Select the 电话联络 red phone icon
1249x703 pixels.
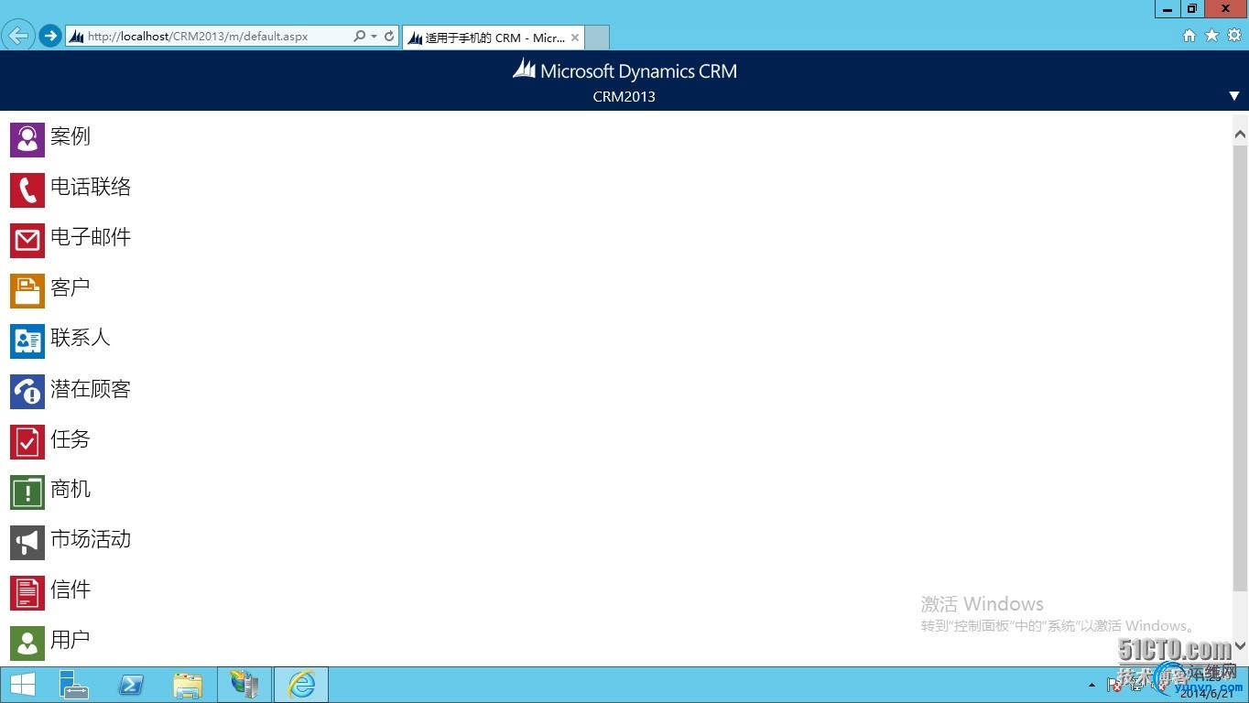27,189
